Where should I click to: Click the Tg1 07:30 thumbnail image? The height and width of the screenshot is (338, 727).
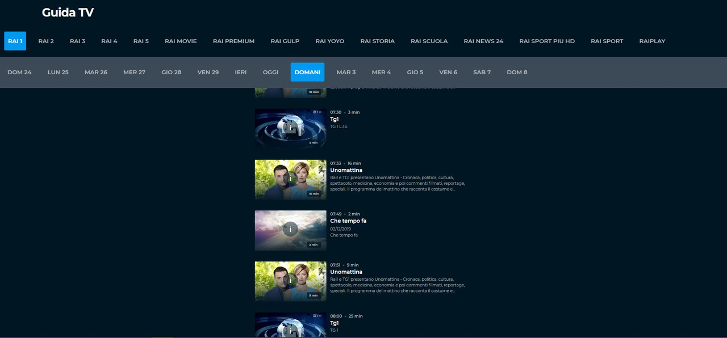pos(290,129)
